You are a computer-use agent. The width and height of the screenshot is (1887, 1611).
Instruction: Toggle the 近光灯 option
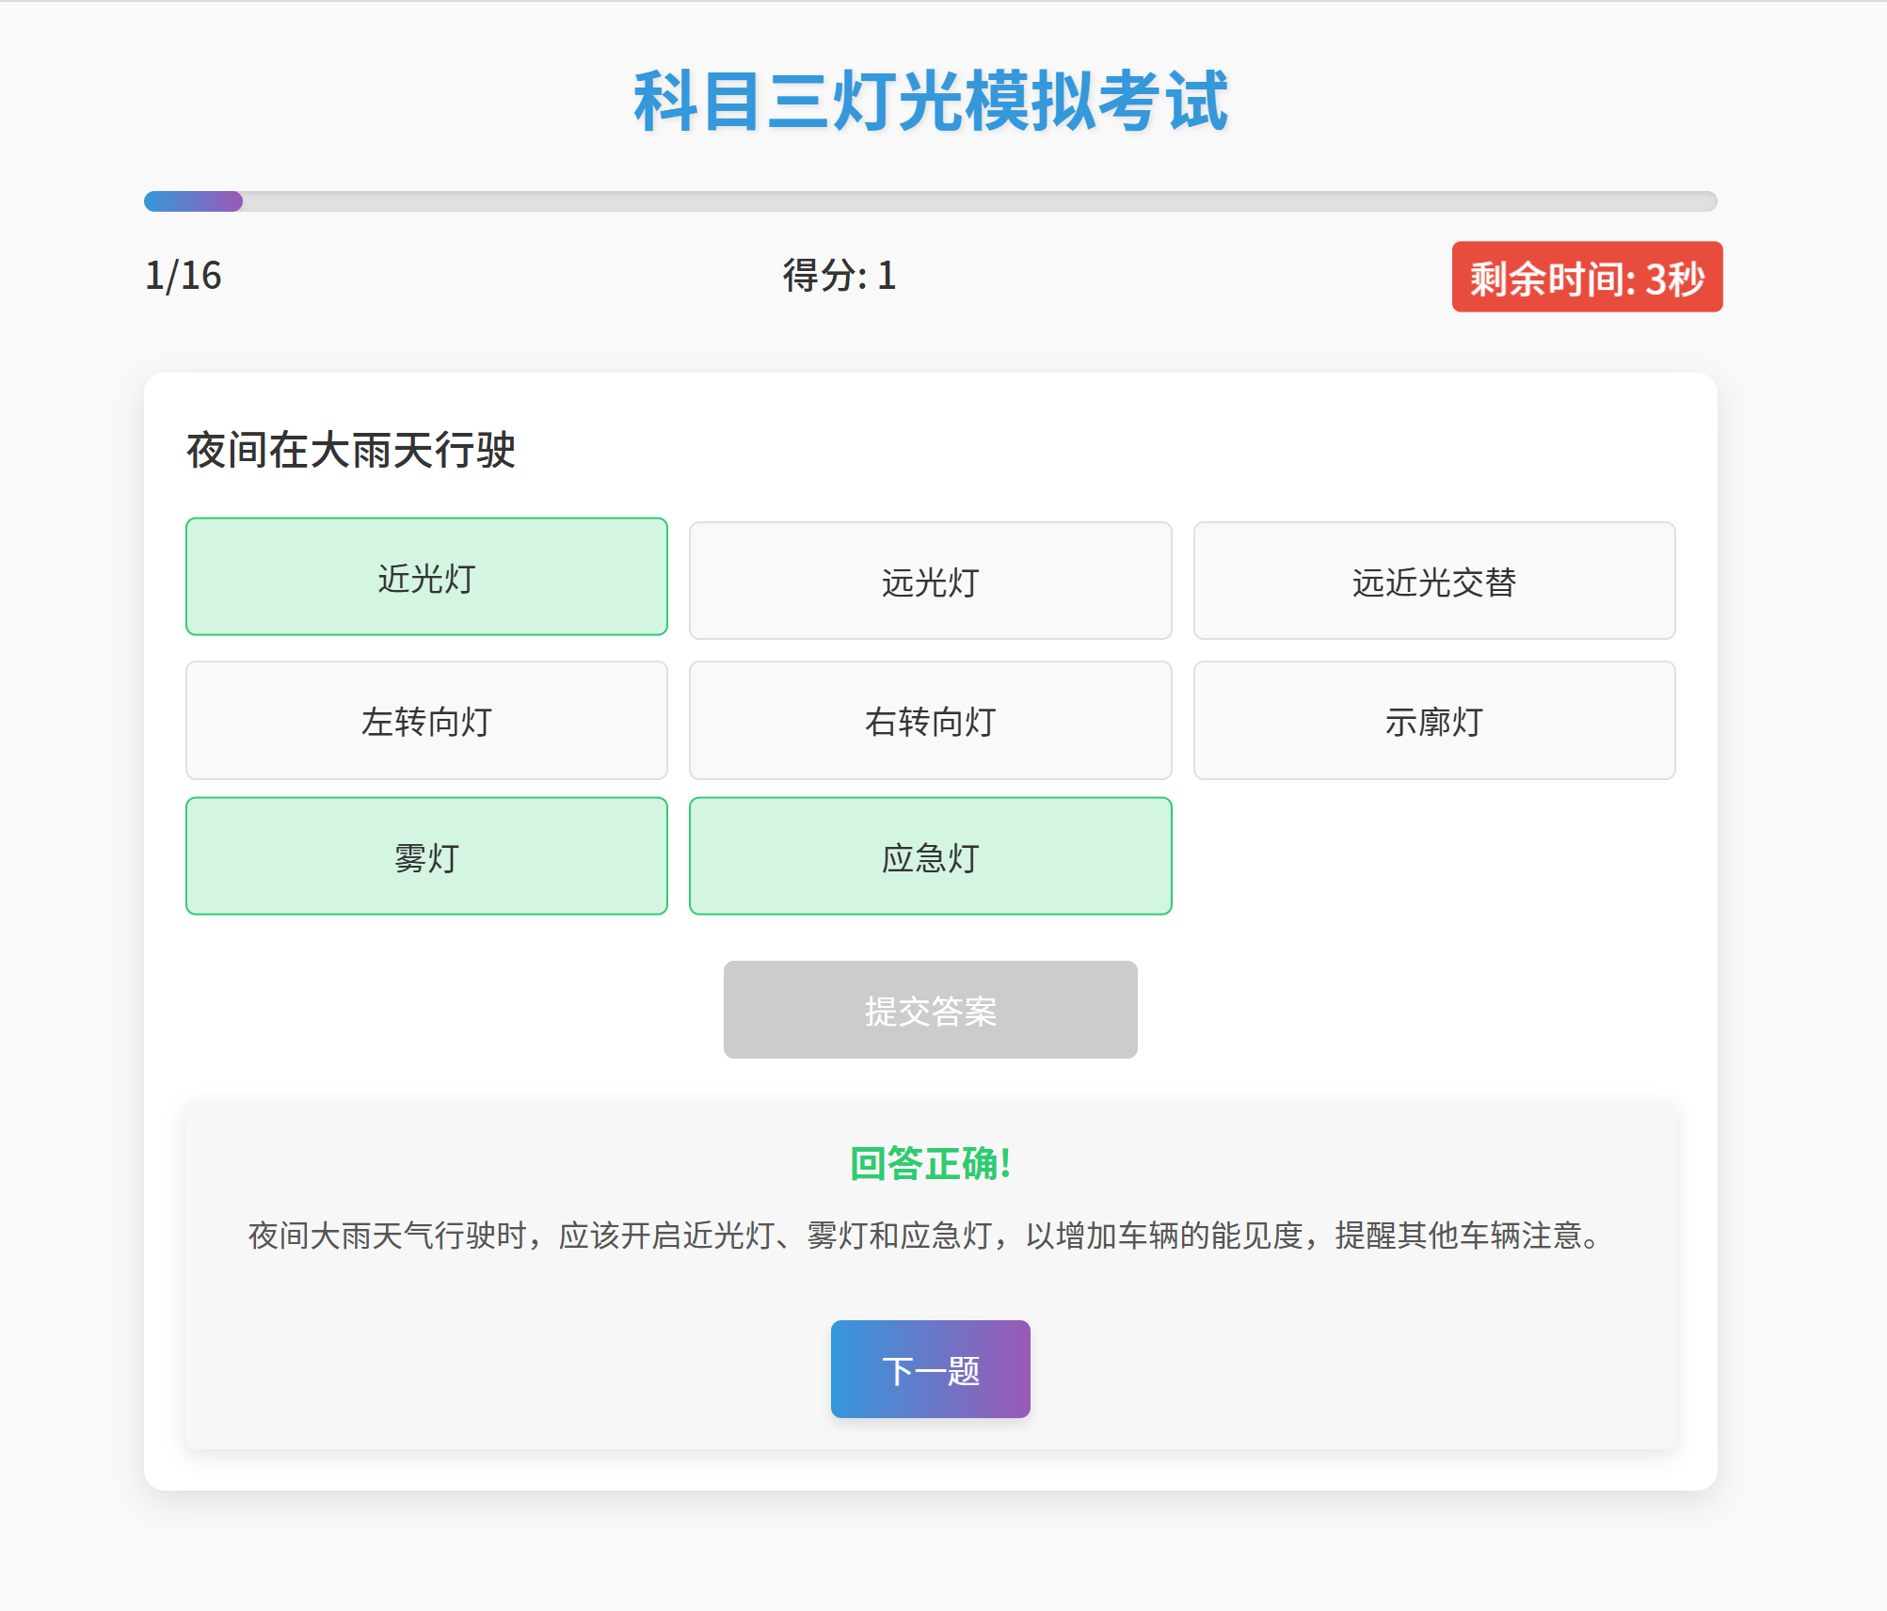tap(426, 577)
